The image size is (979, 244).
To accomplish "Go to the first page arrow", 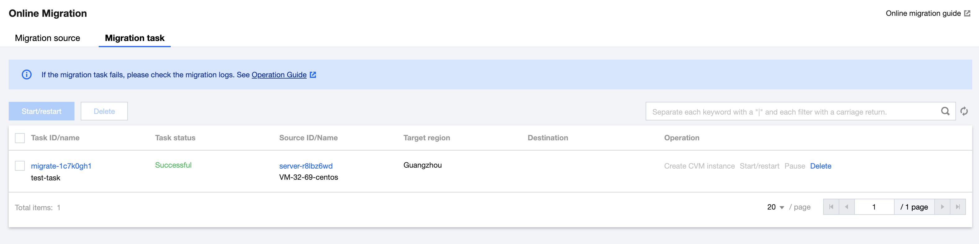I will pyautogui.click(x=831, y=207).
